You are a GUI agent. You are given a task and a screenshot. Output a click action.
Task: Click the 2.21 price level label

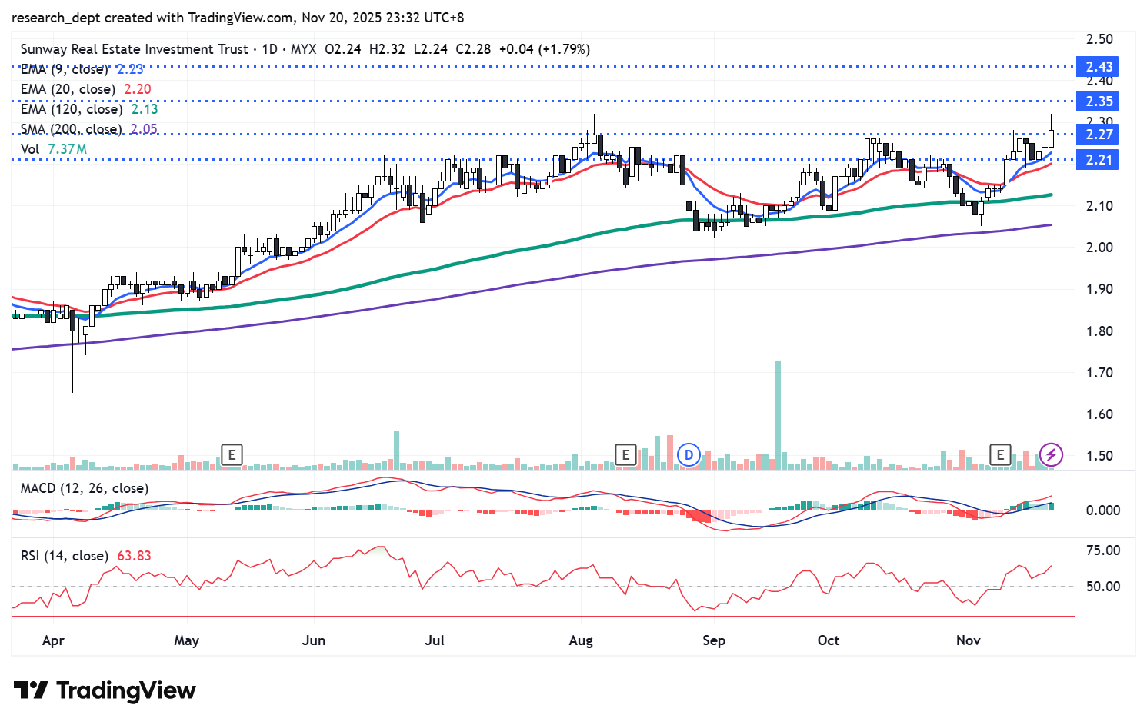tap(1099, 160)
